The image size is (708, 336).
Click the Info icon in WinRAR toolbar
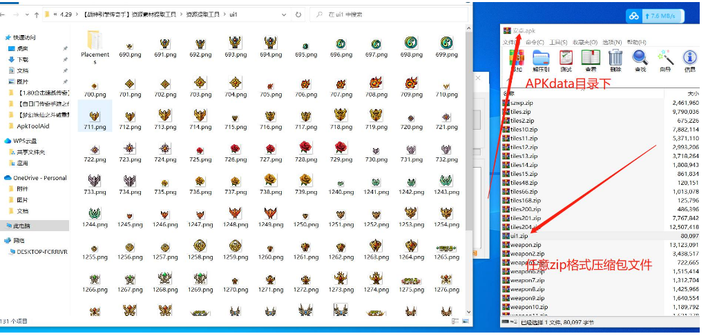click(689, 60)
